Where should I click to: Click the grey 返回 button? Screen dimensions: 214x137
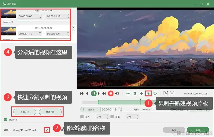tap(174, 130)
